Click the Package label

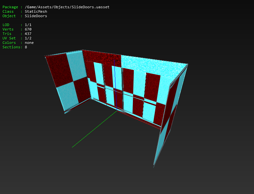[x=10, y=7]
